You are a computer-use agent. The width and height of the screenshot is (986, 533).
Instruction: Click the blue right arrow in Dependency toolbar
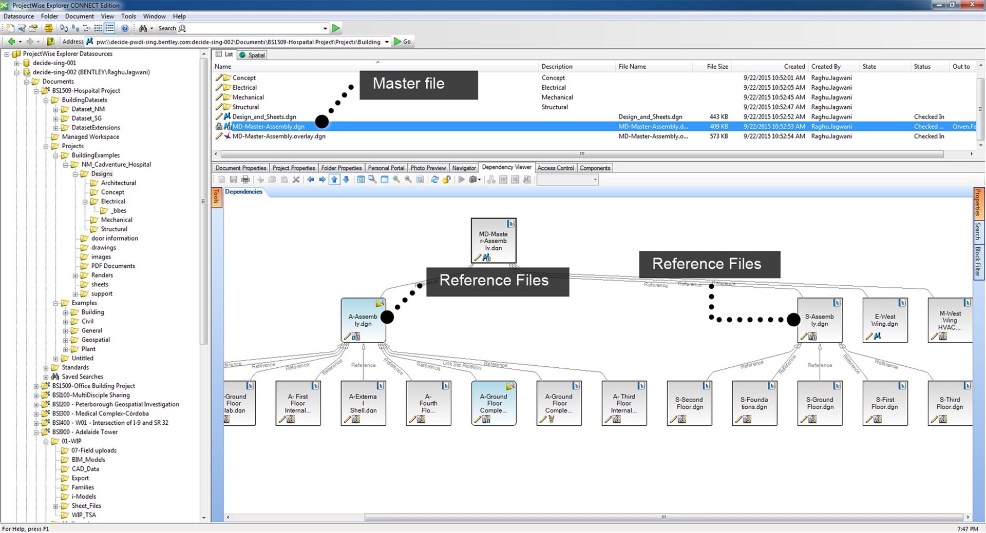click(x=323, y=180)
